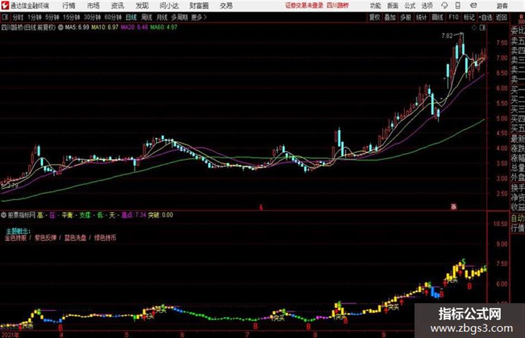Click the MA10: 6.97 value label
525x338 pixels.
[105, 27]
